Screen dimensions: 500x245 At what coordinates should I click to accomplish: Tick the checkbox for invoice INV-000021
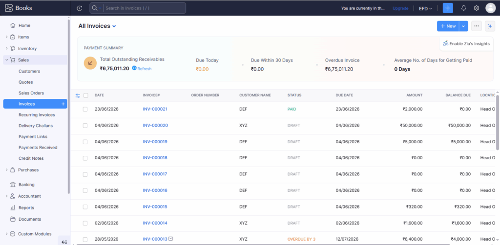85,109
